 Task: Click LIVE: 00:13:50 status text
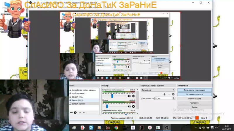click(x=145, y=118)
